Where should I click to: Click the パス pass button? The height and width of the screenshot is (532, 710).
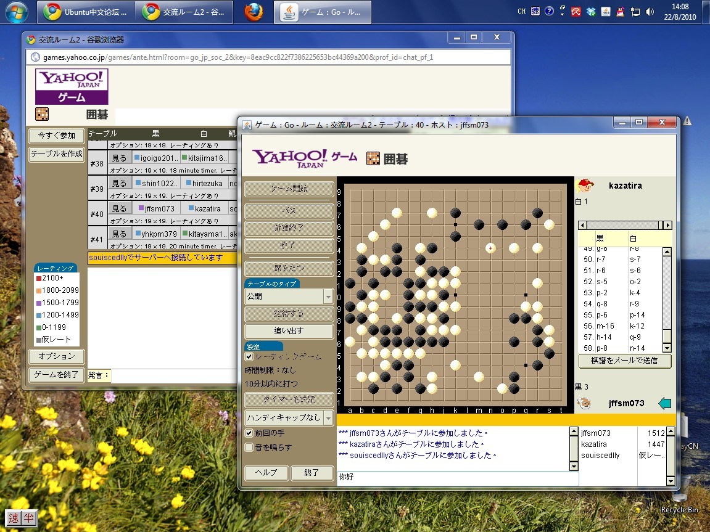pyautogui.click(x=289, y=211)
